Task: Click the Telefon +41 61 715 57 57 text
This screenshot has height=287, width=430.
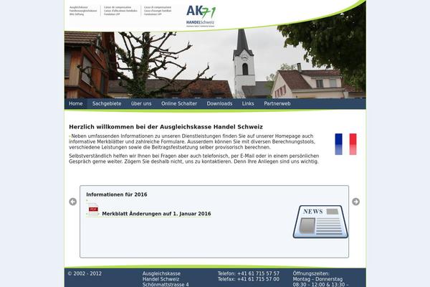Action: [249, 273]
